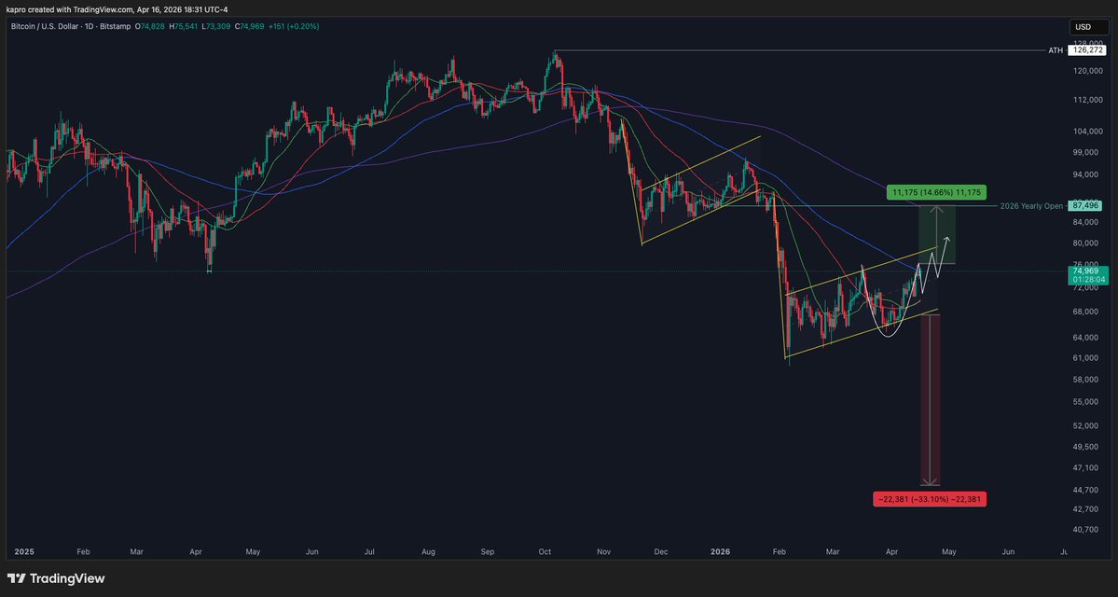Click the May label near projected arrow

tap(948, 552)
